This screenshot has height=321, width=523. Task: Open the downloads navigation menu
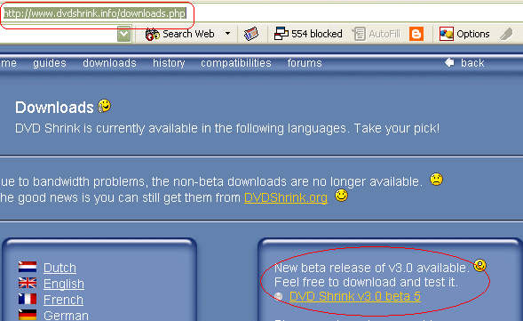click(109, 63)
